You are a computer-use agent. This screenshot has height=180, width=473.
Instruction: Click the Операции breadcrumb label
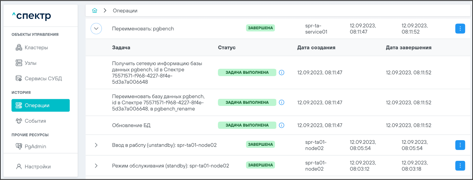coord(125,11)
